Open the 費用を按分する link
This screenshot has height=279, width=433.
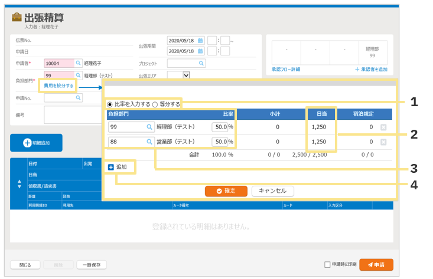click(58, 86)
